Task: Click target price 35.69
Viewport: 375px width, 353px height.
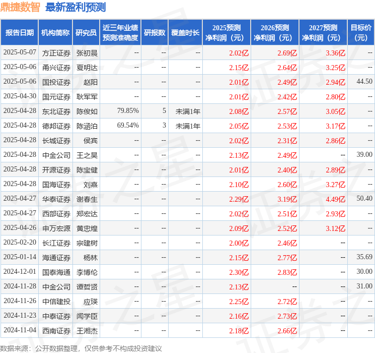Action: coord(364,257)
